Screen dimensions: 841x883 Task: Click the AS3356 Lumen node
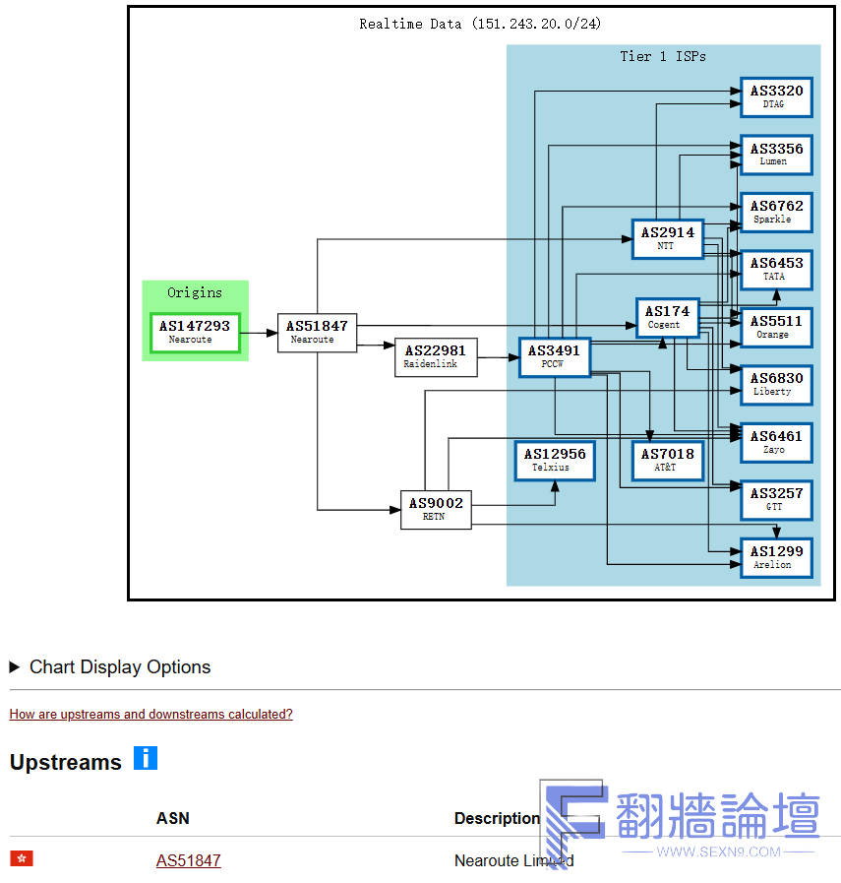[x=776, y=155]
